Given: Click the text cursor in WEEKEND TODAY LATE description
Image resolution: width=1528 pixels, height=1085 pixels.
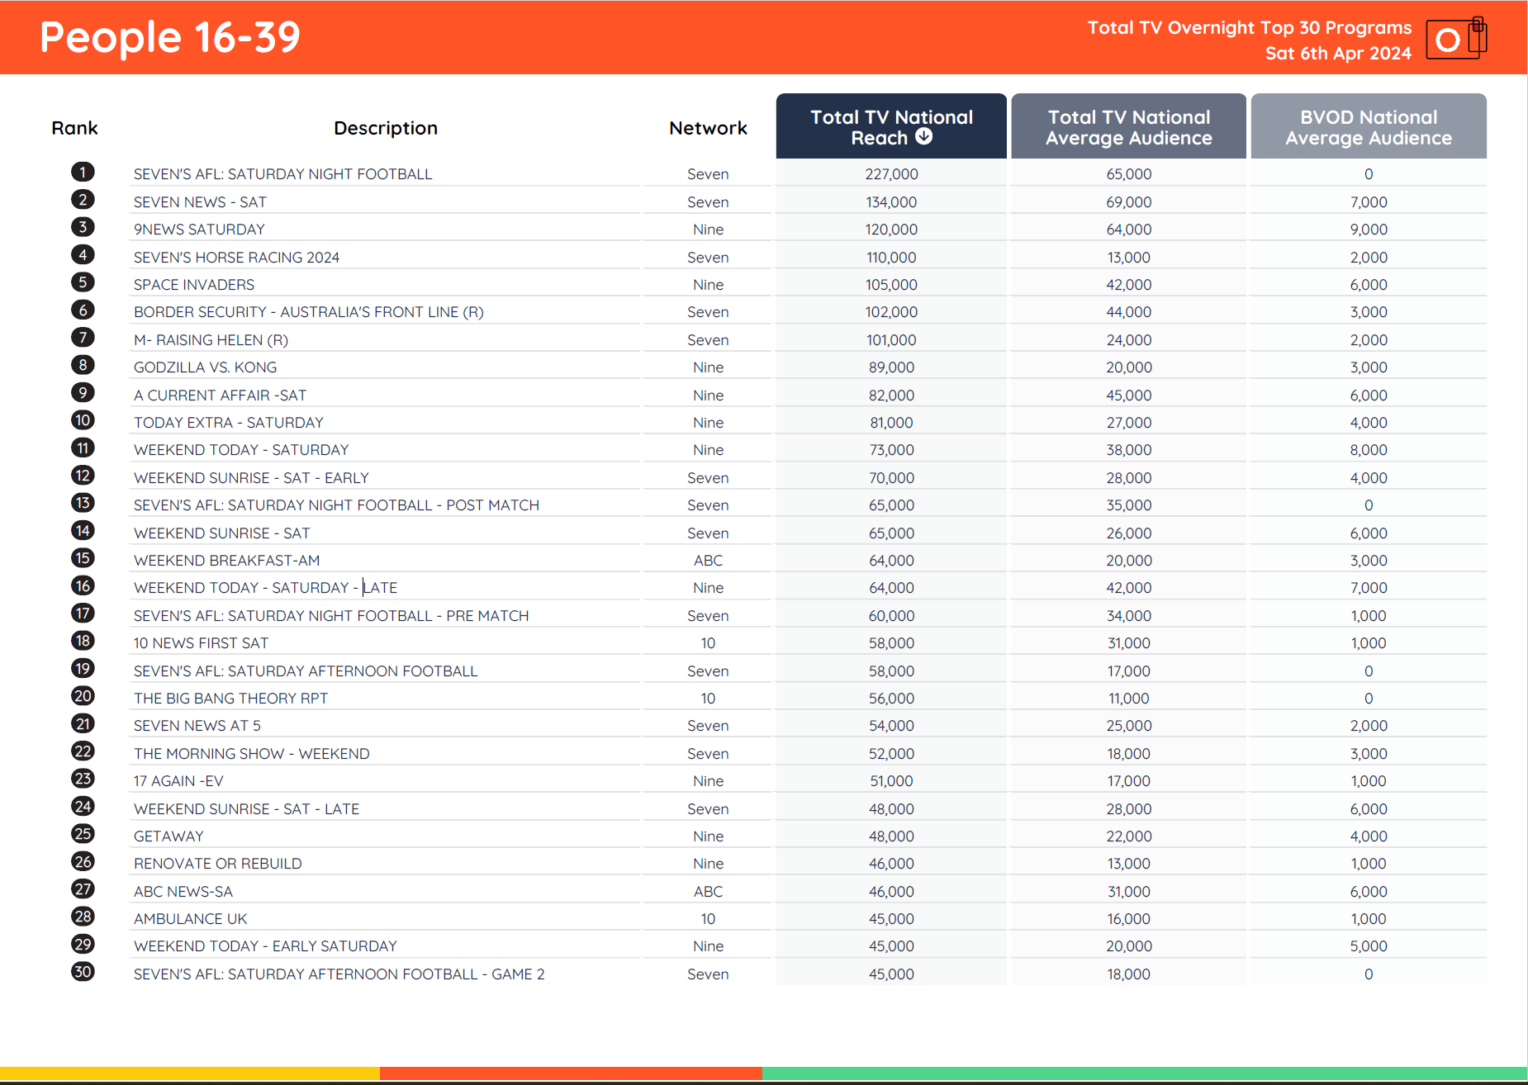Looking at the screenshot, I should (x=363, y=586).
